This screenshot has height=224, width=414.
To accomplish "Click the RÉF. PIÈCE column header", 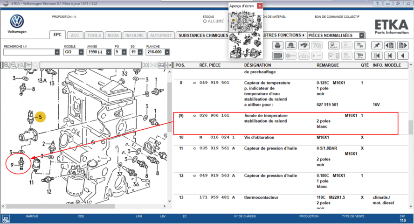I will point(210,65).
